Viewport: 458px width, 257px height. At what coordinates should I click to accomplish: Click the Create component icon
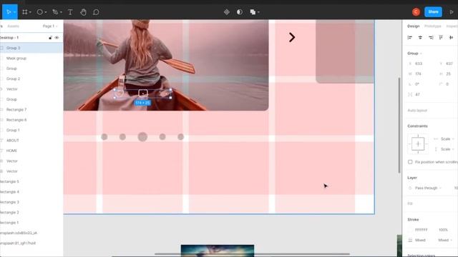pos(227,12)
